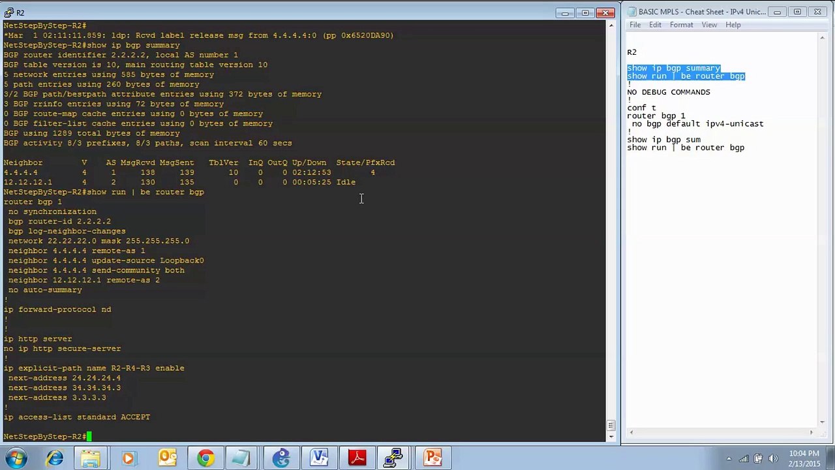
Task: Click 'no ip http secure-server' in the terminal
Action: [62, 349]
